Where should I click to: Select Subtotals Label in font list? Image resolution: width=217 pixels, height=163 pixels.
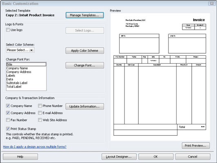pyautogui.click(x=17, y=83)
